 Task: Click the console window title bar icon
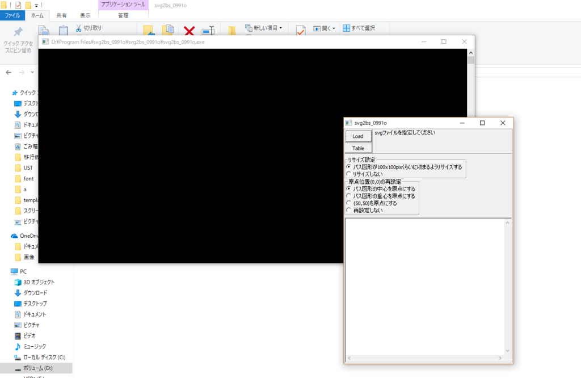[45, 42]
